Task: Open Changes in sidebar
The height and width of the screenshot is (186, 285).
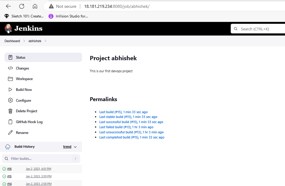Action: (x=43, y=68)
